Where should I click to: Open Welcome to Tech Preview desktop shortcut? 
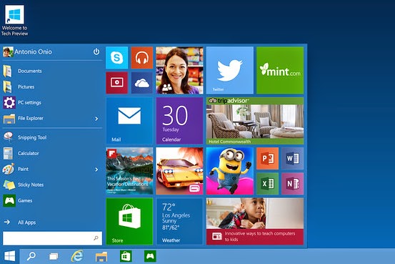14,21
